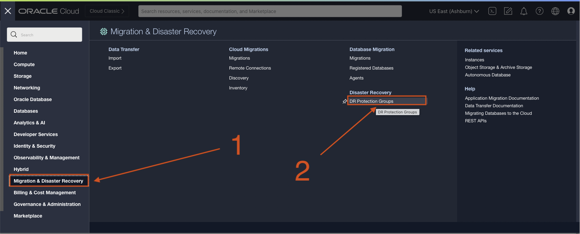Select Identity & Security menu item
Viewport: 580px width, 234px height.
point(34,146)
